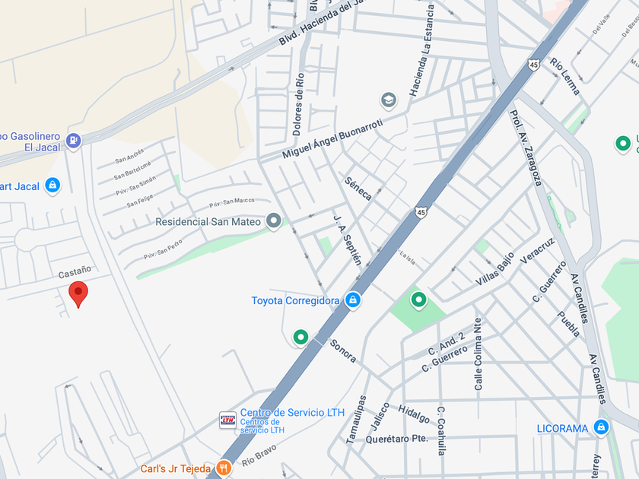
Task: Select the Centro de Servicio LTH logo
Action: coord(227,420)
